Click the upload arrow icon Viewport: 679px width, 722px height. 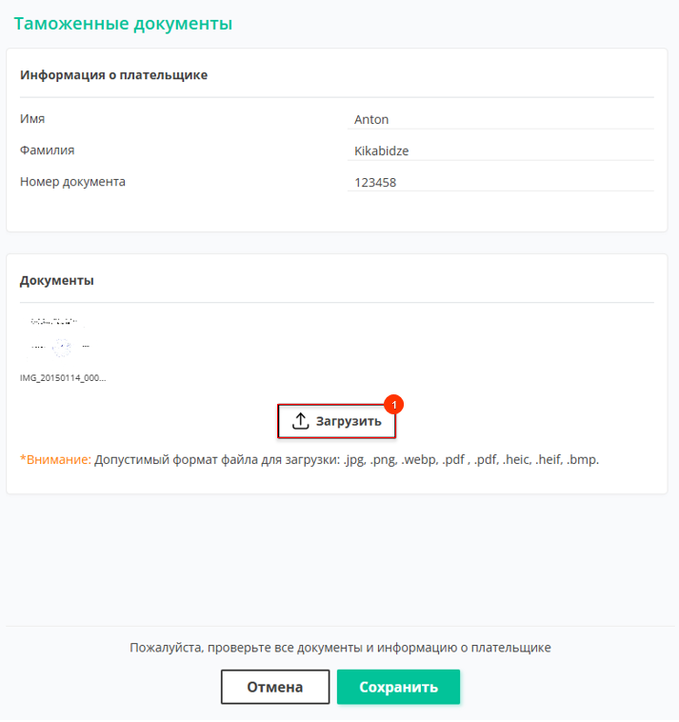tap(301, 421)
